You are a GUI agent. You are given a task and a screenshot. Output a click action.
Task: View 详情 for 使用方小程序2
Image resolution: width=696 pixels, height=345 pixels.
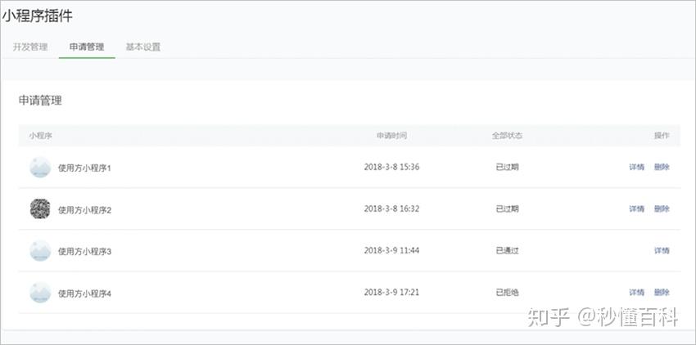[636, 209]
